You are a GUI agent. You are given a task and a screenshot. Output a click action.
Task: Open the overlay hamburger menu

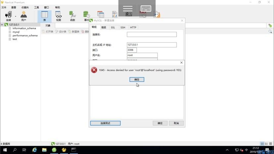point(127,8)
